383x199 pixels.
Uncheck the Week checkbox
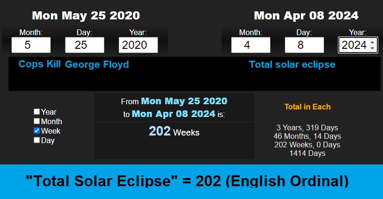point(37,131)
